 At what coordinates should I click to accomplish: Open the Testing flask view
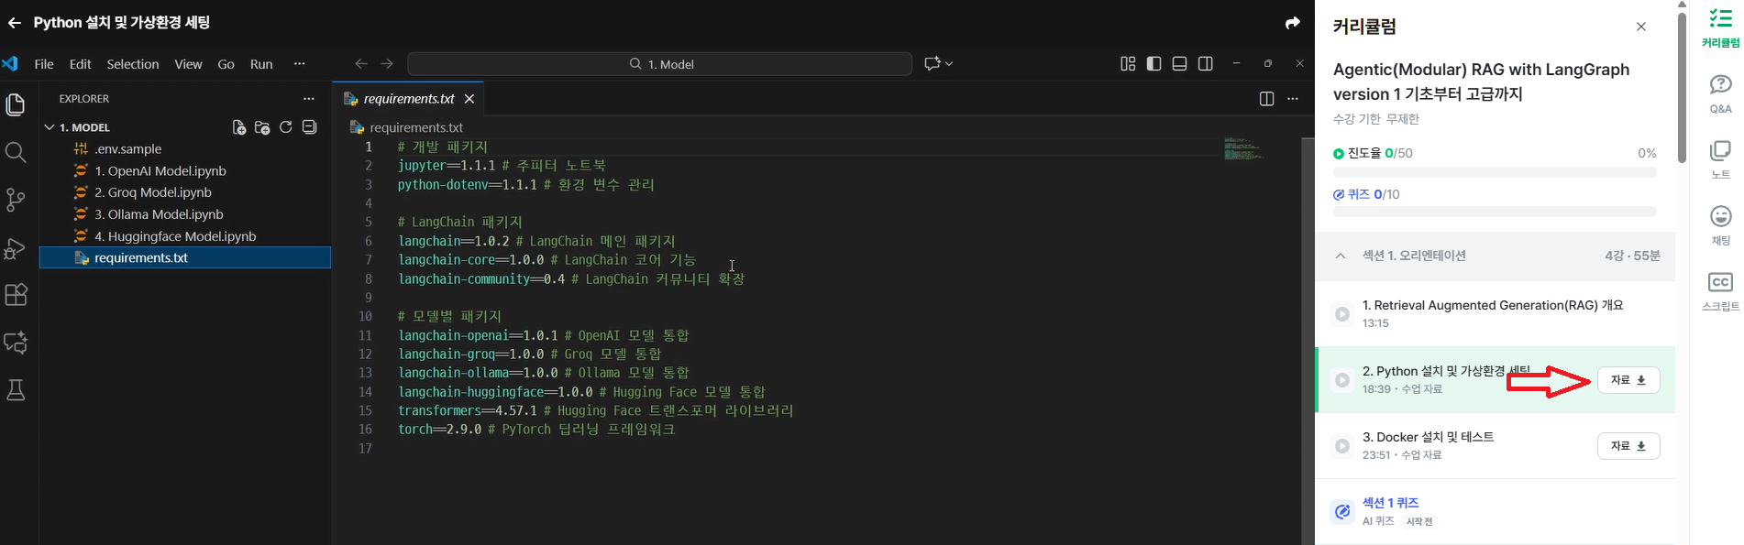click(x=16, y=390)
